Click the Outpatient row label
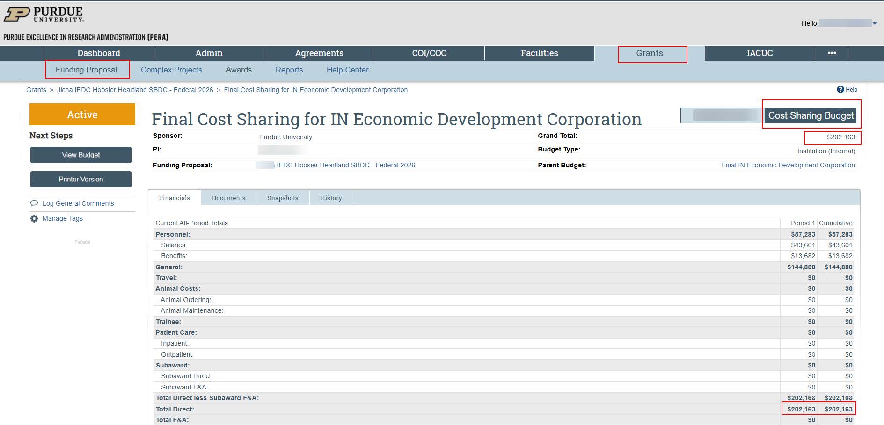 coord(177,354)
